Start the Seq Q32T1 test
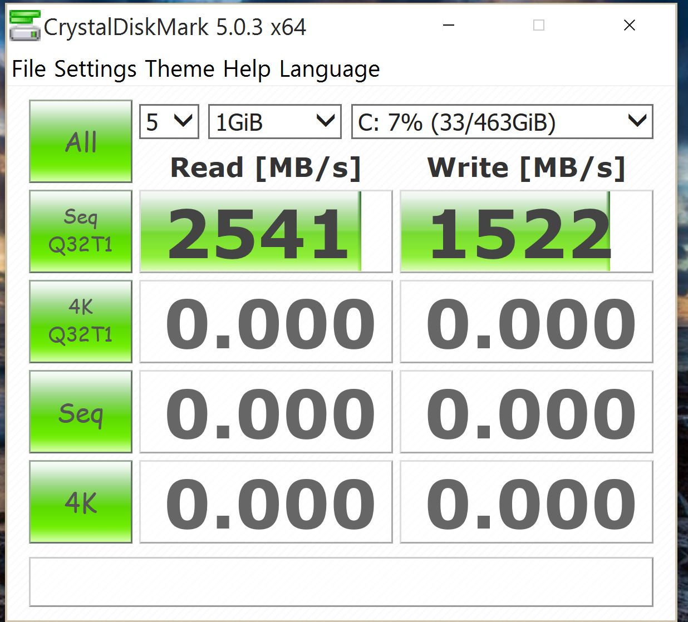The height and width of the screenshot is (622, 688). click(81, 231)
